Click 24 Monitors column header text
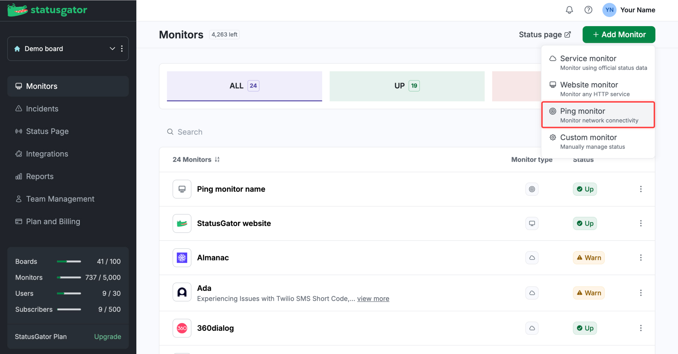The height and width of the screenshot is (354, 678). (192, 160)
